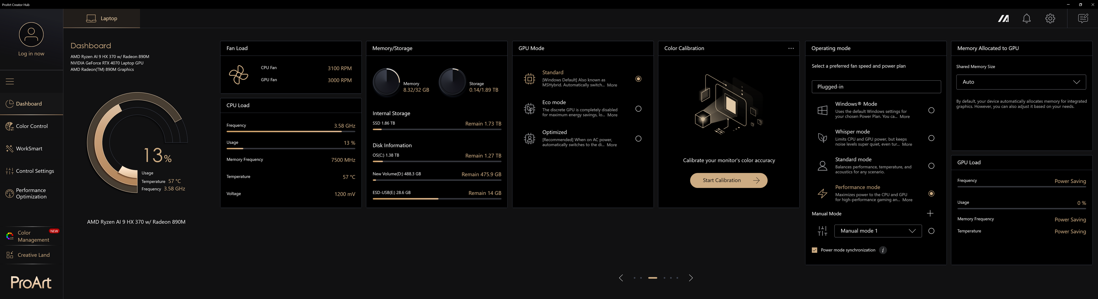Image resolution: width=1098 pixels, height=299 pixels.
Task: Click the Plugged-in power plan field
Action: click(x=876, y=86)
